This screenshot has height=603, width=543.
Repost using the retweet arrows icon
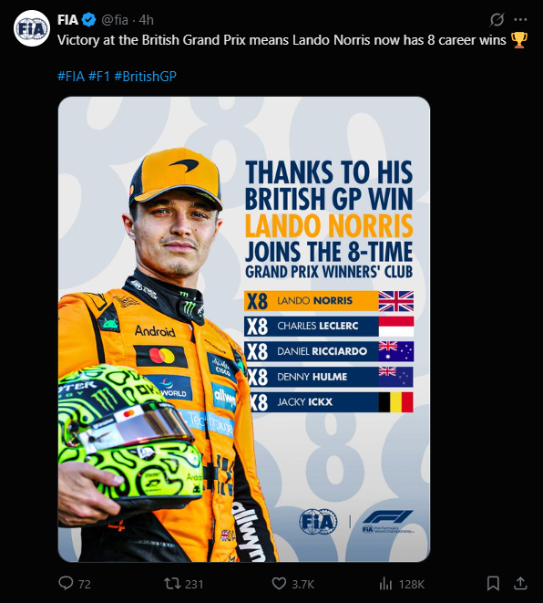pyautogui.click(x=171, y=584)
